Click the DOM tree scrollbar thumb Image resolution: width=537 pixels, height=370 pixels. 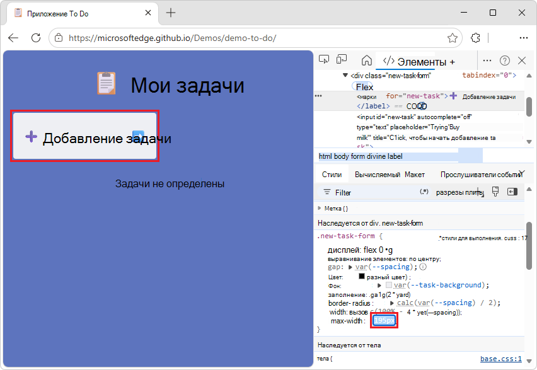pyautogui.click(x=529, y=107)
